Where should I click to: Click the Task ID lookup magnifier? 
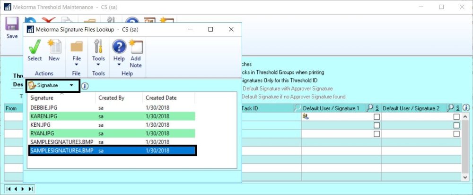click(x=298, y=108)
